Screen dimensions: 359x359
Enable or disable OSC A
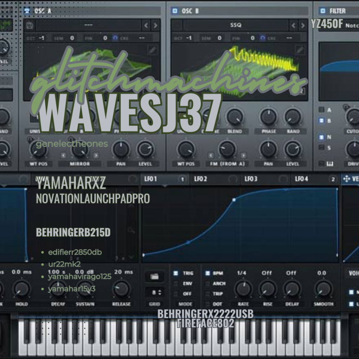[x=27, y=11]
